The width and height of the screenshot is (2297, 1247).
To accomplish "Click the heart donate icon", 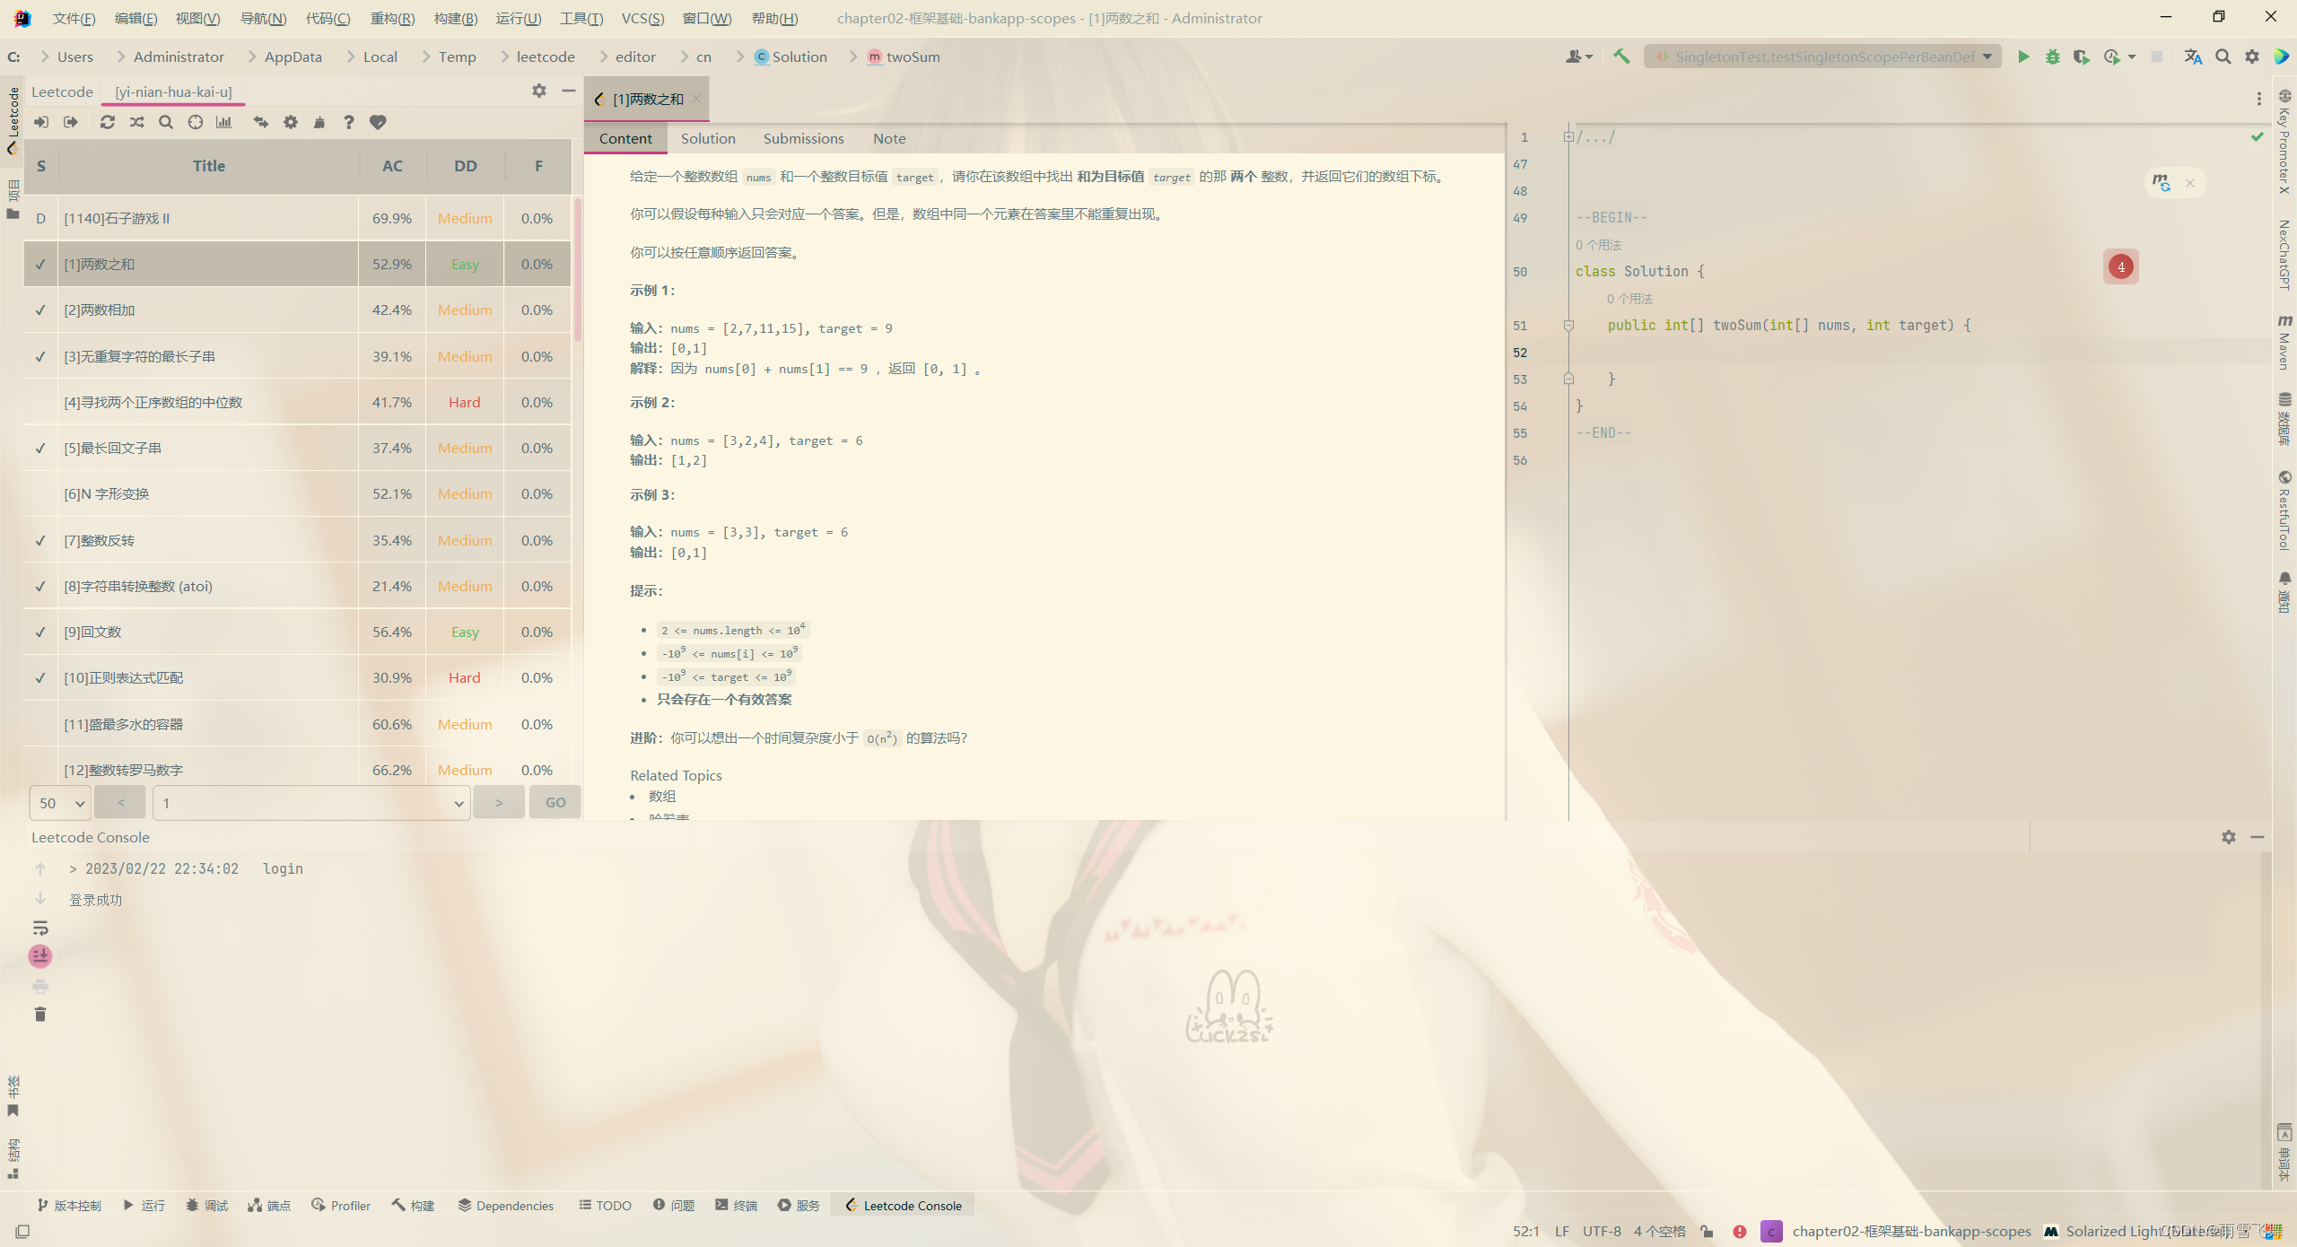I will tap(378, 122).
